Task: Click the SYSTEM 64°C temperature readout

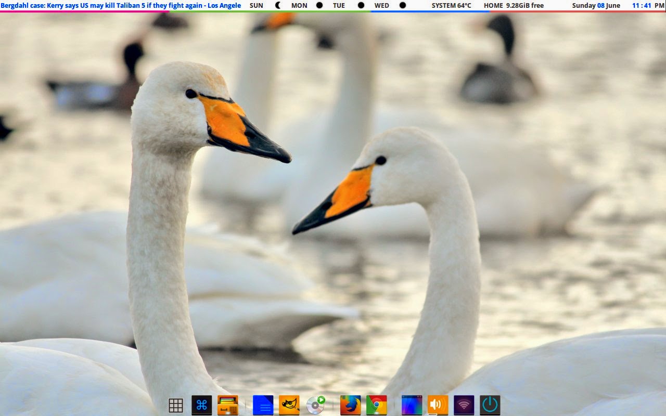Action: pos(452,5)
